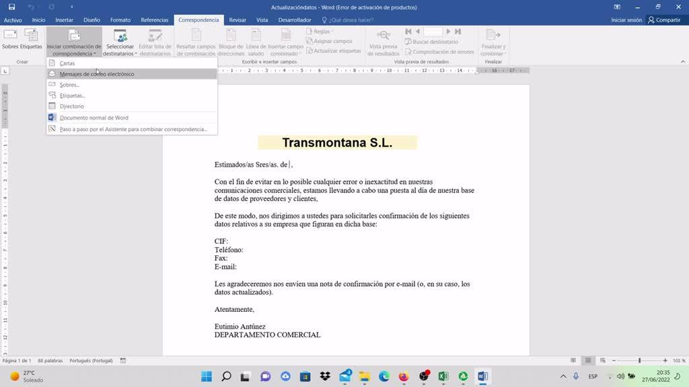Click the ¿Qué desea hacer? search box
This screenshot has width=689, height=387.
(348, 19)
